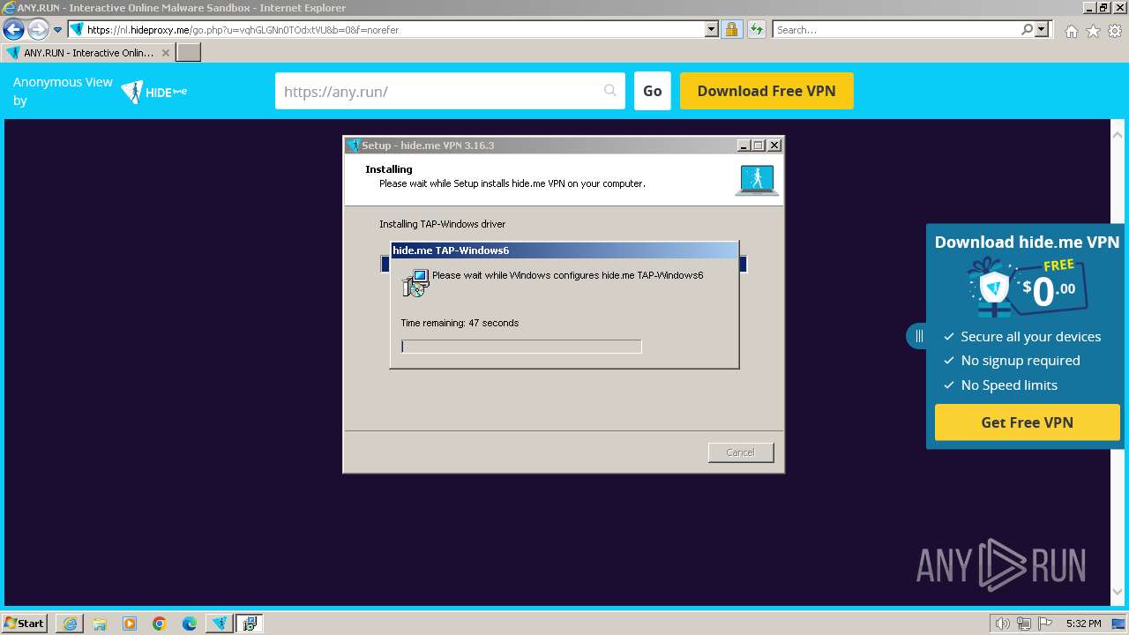Close the hide.me VPN Setup window

click(774, 146)
